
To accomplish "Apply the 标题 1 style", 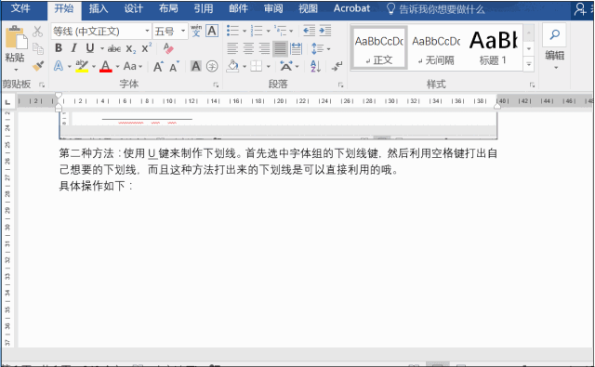I will [x=494, y=47].
